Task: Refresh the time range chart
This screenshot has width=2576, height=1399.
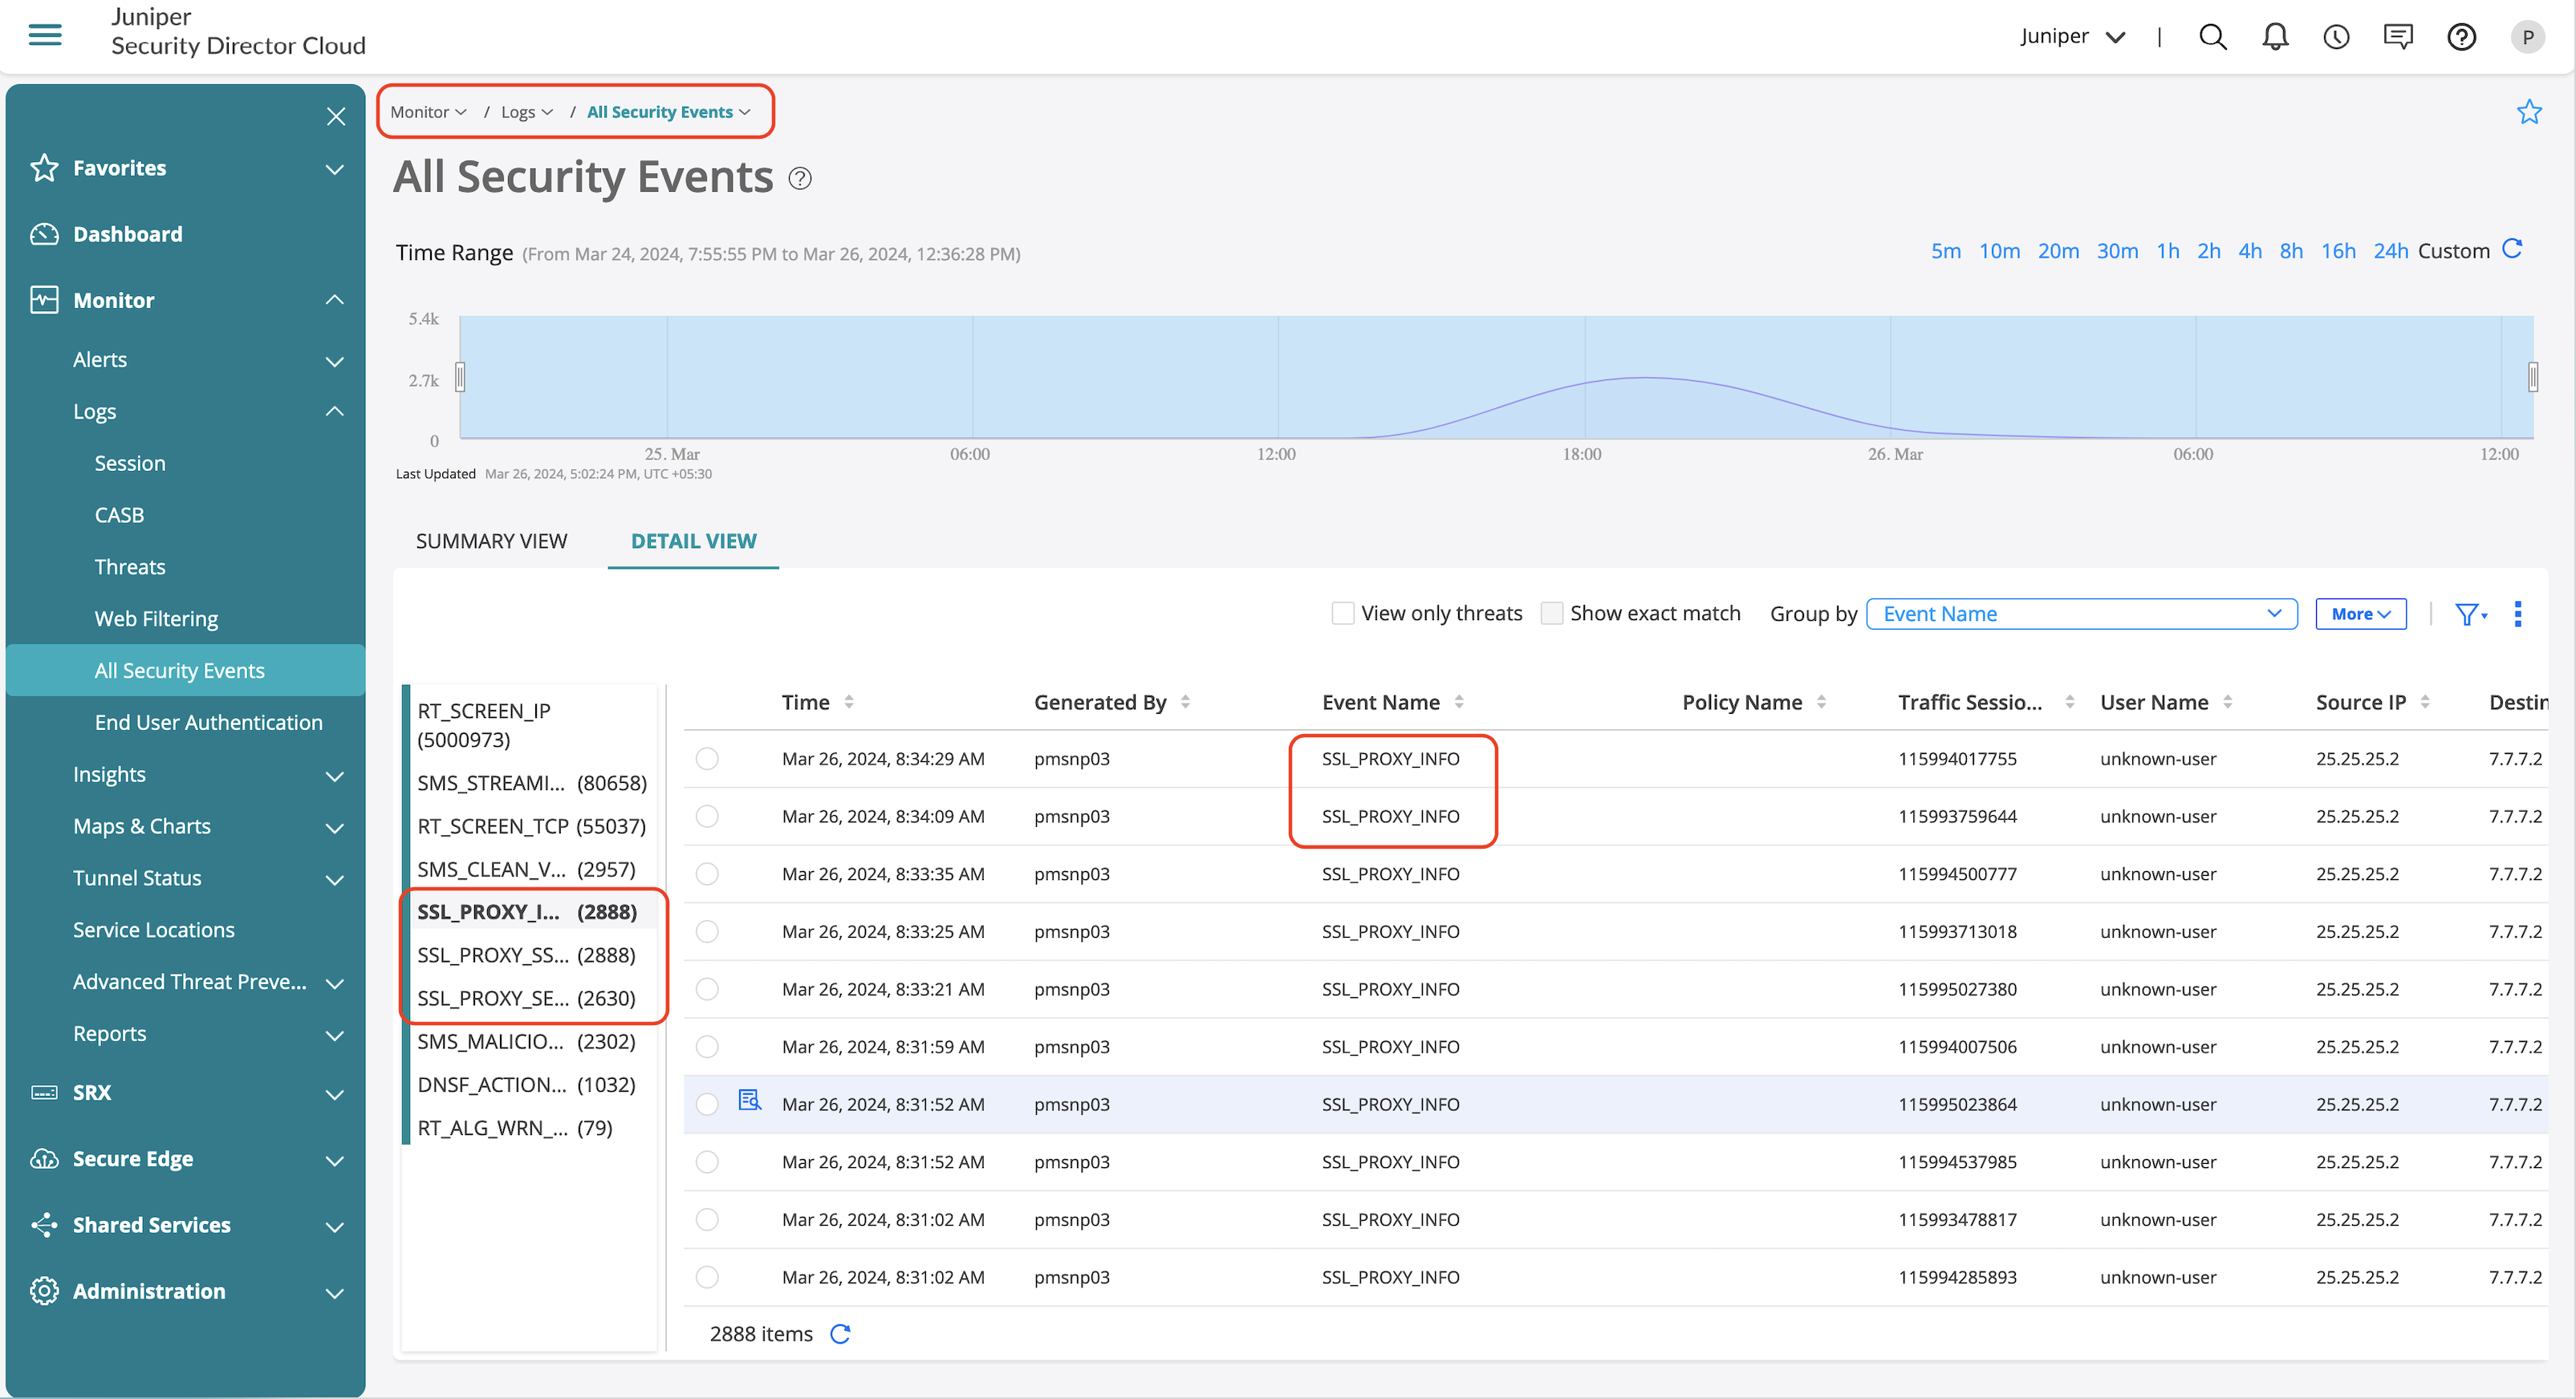Action: 2512,249
